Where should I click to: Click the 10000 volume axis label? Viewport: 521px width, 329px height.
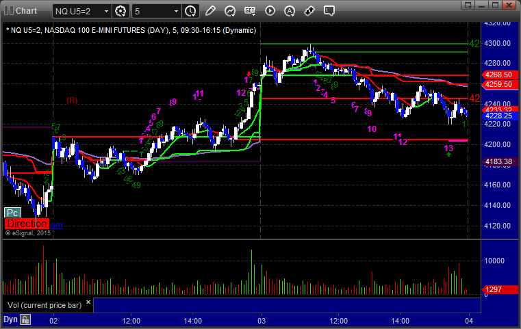point(494,261)
